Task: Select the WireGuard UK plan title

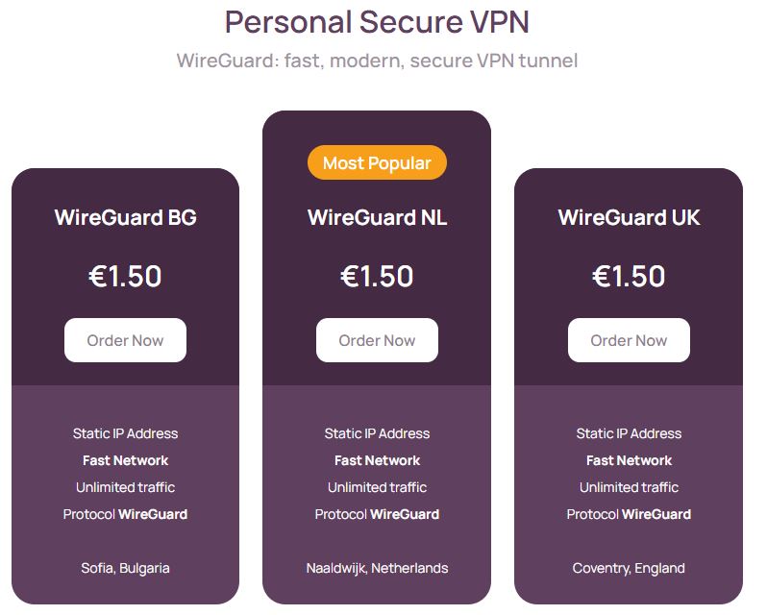Action: click(x=629, y=217)
